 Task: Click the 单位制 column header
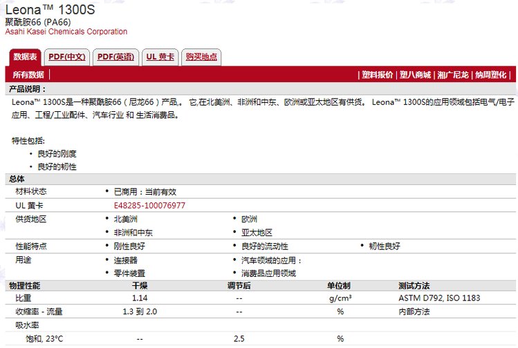tap(339, 286)
